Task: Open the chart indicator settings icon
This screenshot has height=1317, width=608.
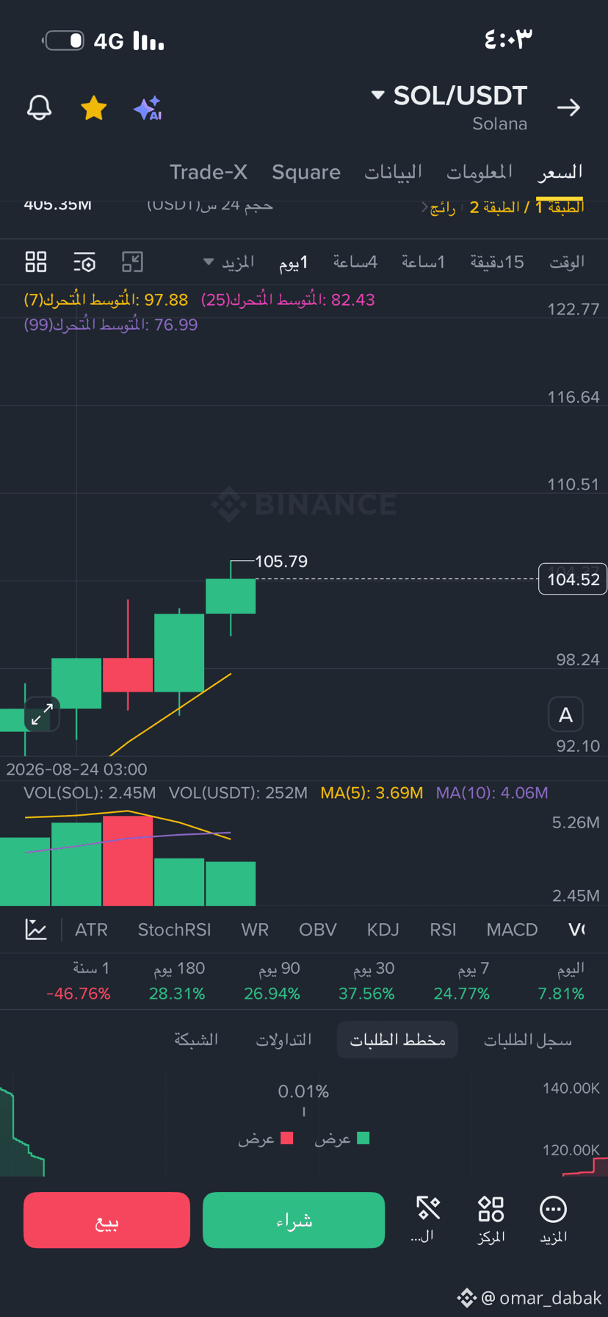Action: click(x=84, y=262)
